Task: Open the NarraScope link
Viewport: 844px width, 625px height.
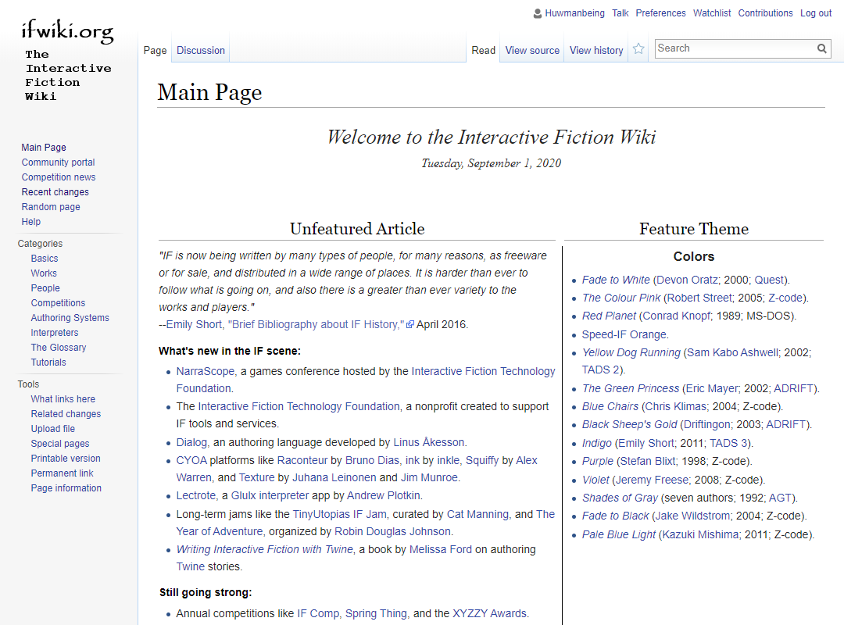Action: click(x=205, y=371)
